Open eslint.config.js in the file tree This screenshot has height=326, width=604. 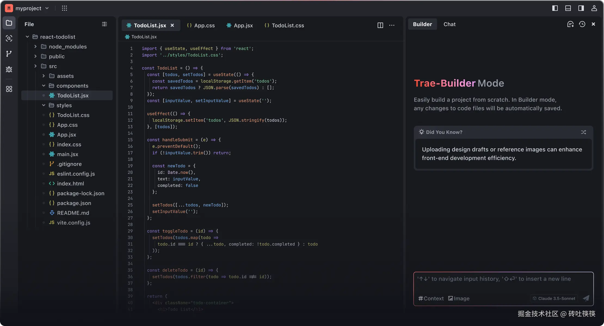(x=67, y=174)
